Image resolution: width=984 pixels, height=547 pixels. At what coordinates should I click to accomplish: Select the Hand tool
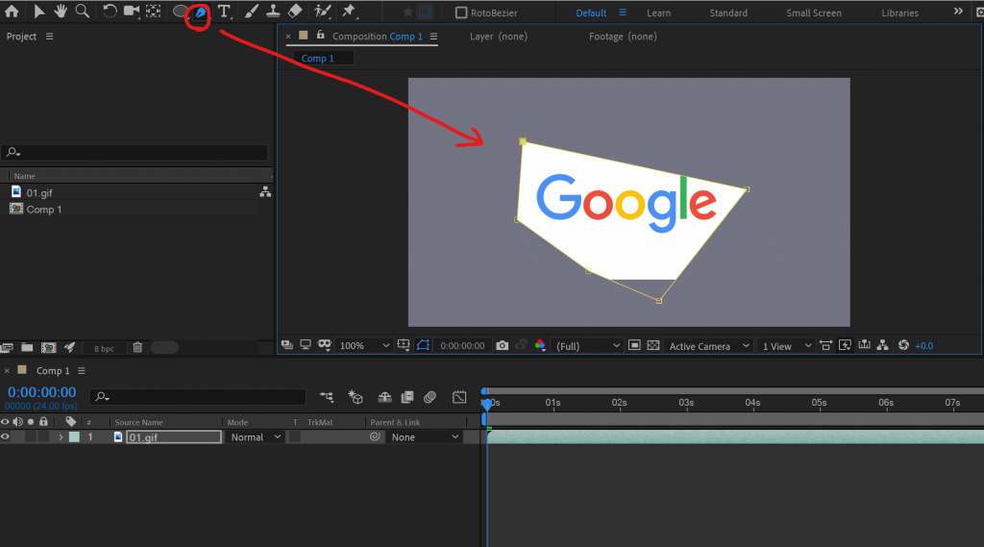(x=61, y=12)
